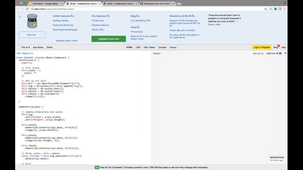Toggle the CSS panel tab
Image resolution: width=303 pixels, height=170 pixels.
[x=138, y=47]
